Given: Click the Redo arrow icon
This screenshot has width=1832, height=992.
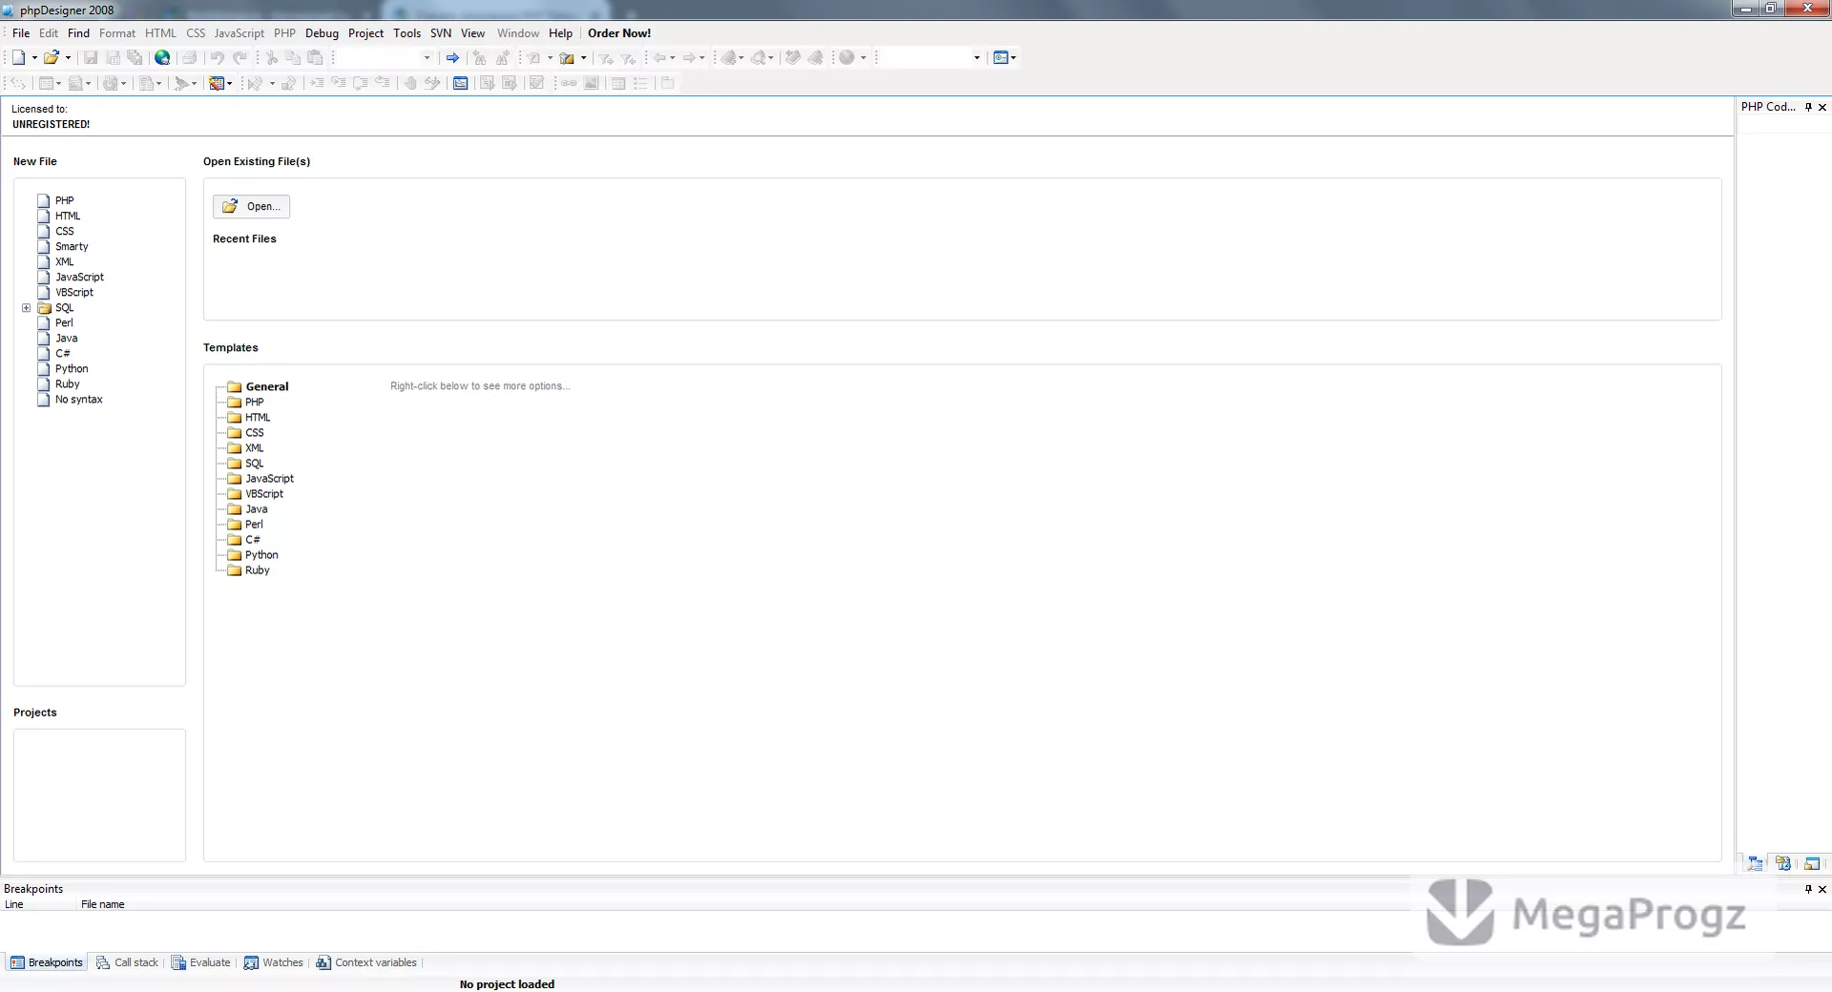Looking at the screenshot, I should tap(240, 57).
